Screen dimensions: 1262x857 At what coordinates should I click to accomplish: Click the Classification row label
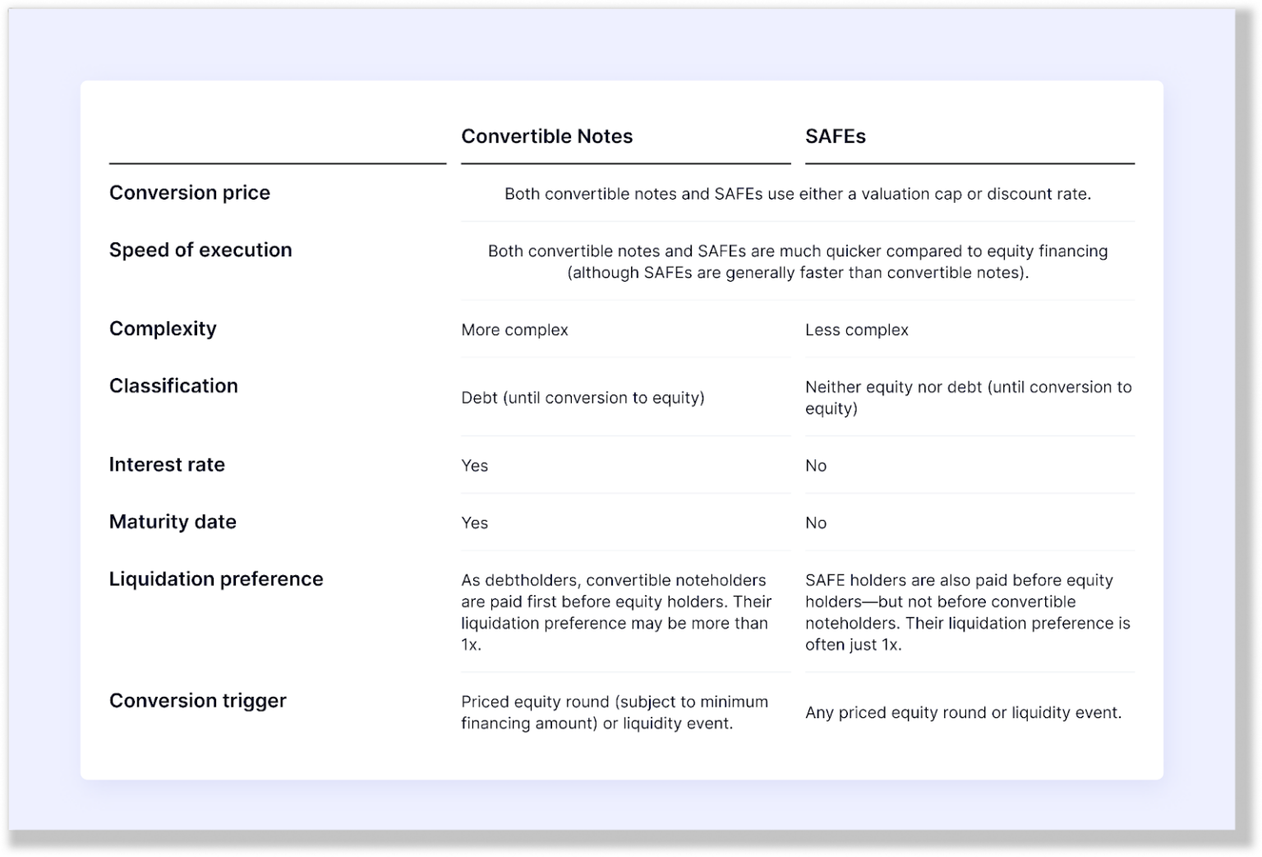tap(173, 386)
